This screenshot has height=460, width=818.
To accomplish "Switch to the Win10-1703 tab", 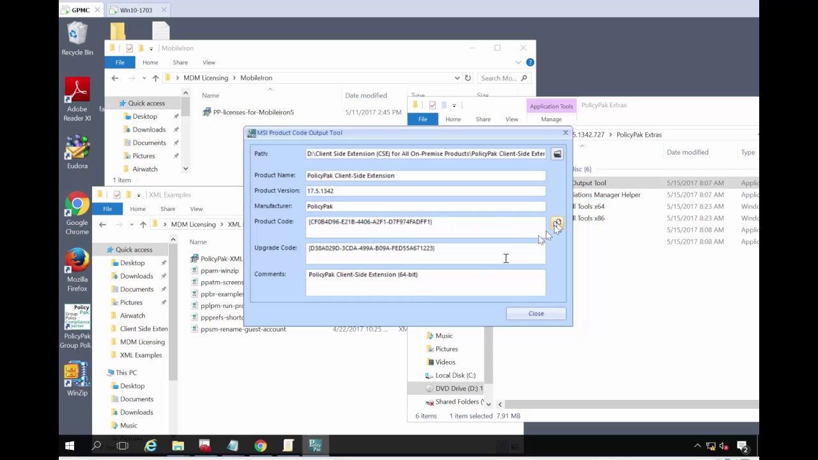I will [x=137, y=10].
